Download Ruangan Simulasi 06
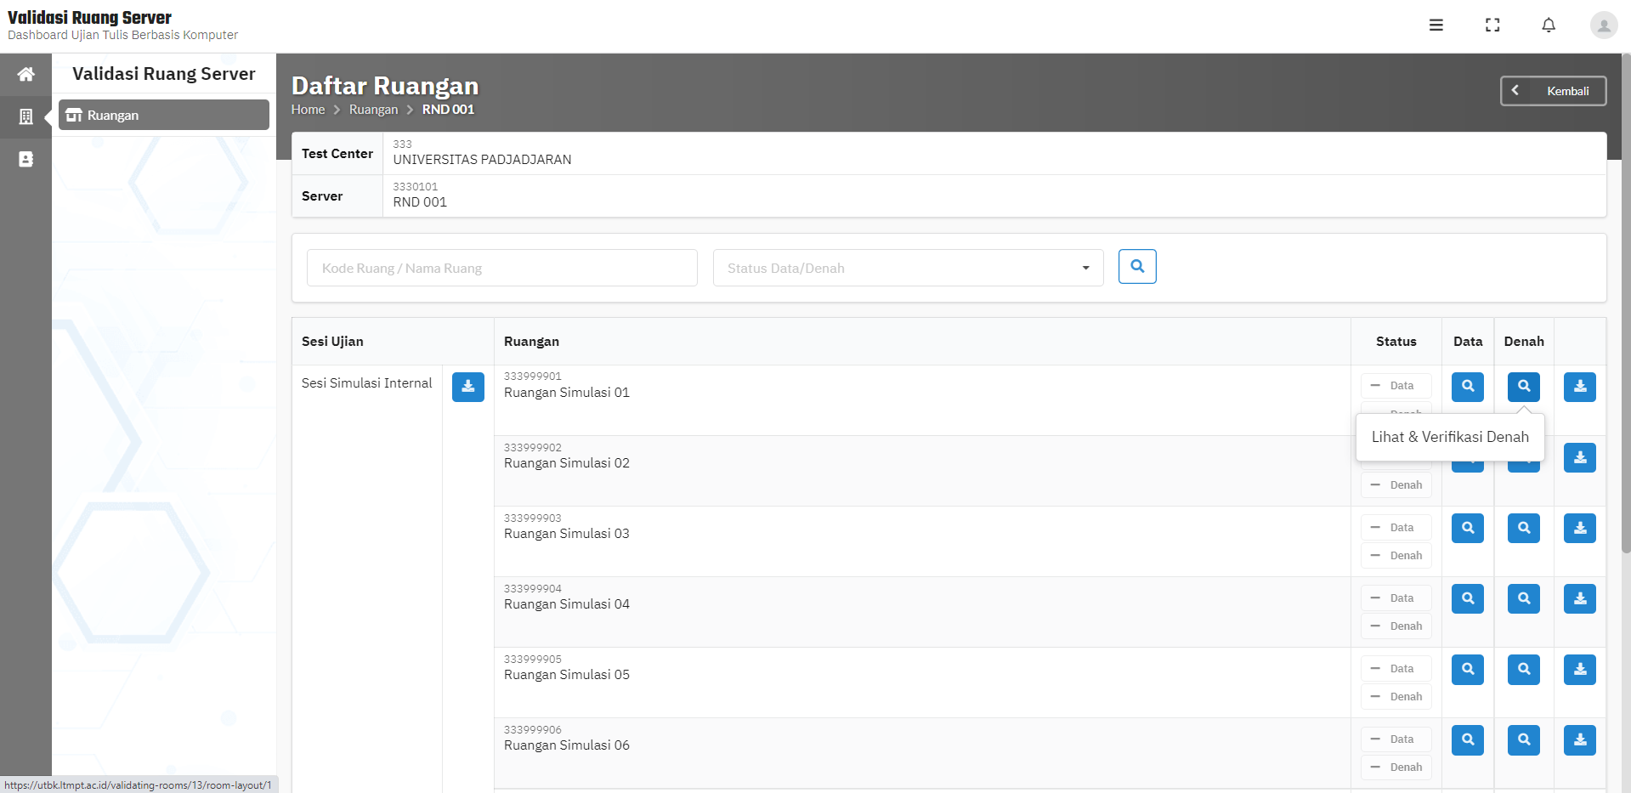Screen dimensions: 1631x793 1580,739
